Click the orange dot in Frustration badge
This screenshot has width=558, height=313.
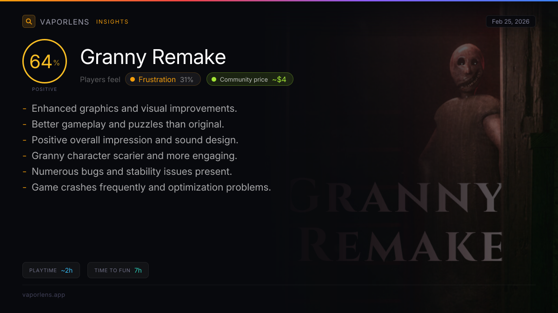click(133, 79)
